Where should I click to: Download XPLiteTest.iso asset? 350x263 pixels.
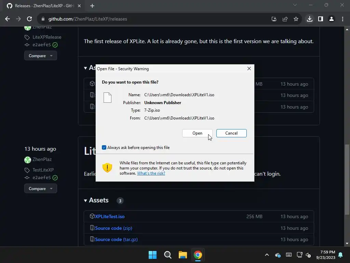(110, 216)
